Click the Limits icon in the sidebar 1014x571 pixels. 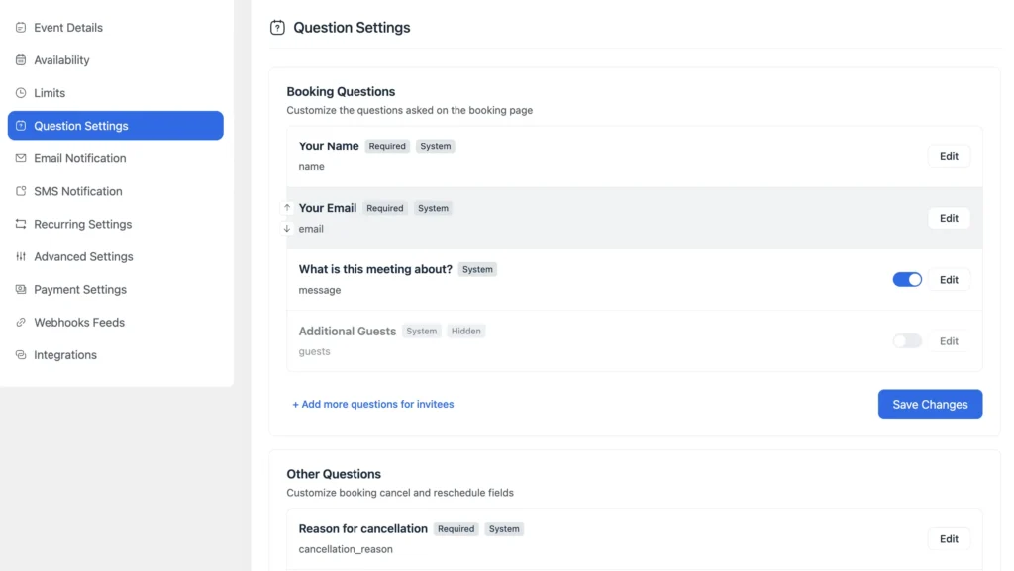20,92
